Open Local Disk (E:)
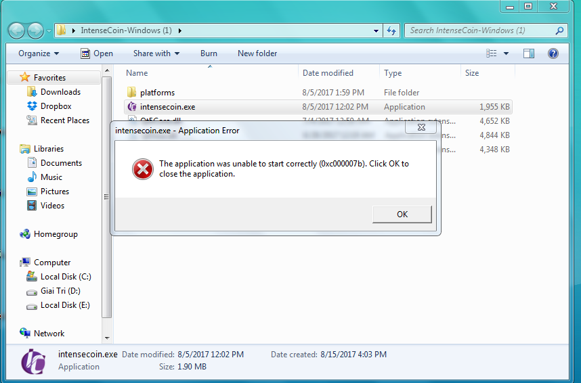 click(x=65, y=305)
